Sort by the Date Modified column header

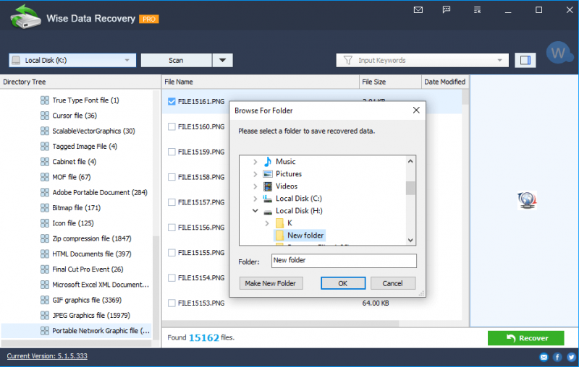point(445,82)
